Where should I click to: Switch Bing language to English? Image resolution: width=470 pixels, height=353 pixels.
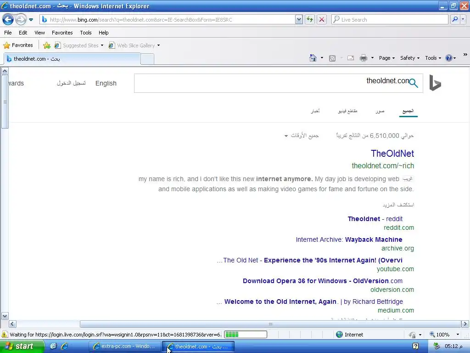106,83
